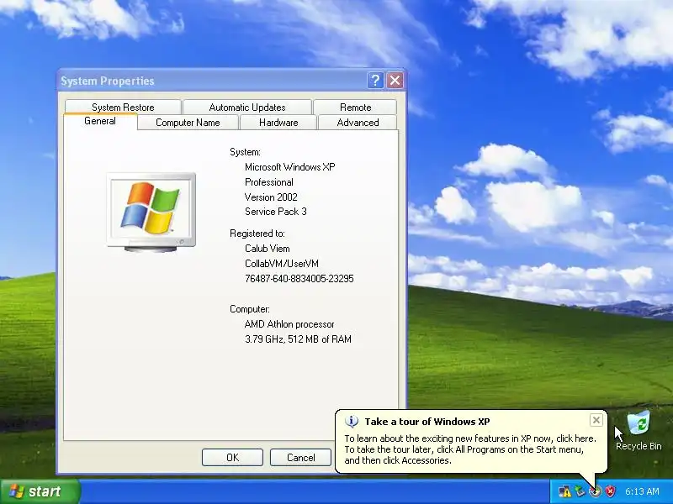The width and height of the screenshot is (673, 504).
Task: Click the Windows logo monitor image
Action: pos(151,213)
